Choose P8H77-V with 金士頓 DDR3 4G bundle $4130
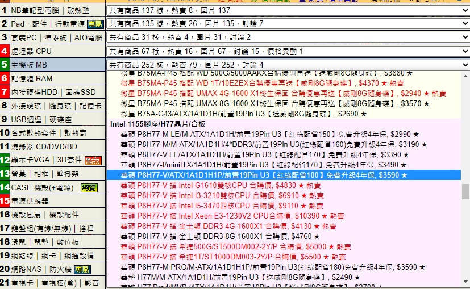470x289 pixels. tap(284, 226)
